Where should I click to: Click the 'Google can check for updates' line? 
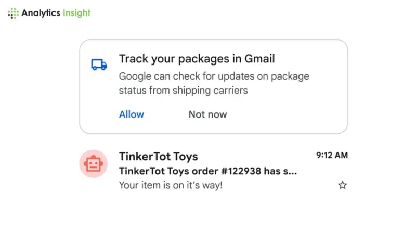[214, 76]
